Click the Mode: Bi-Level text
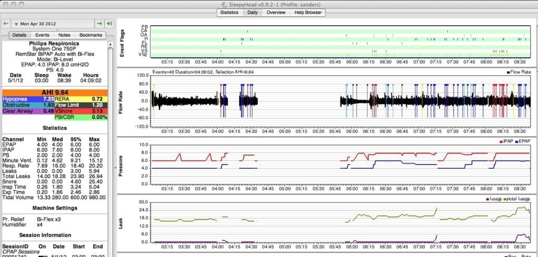 pyautogui.click(x=55, y=59)
